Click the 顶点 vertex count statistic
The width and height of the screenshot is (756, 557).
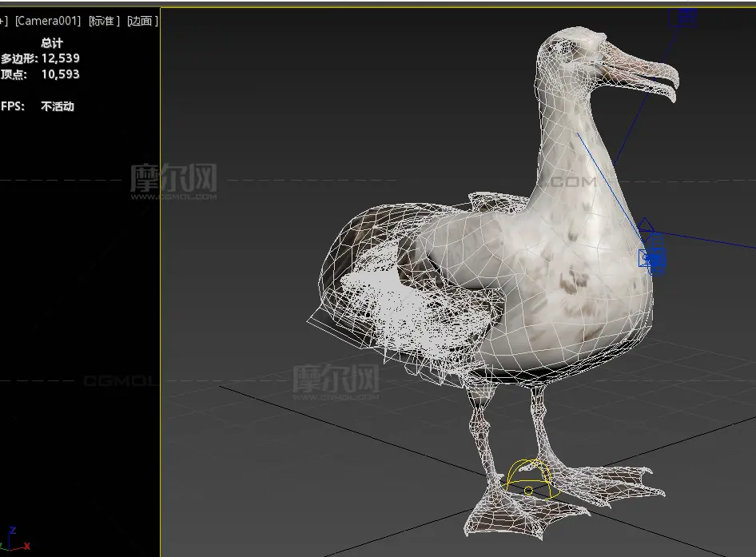tap(40, 74)
